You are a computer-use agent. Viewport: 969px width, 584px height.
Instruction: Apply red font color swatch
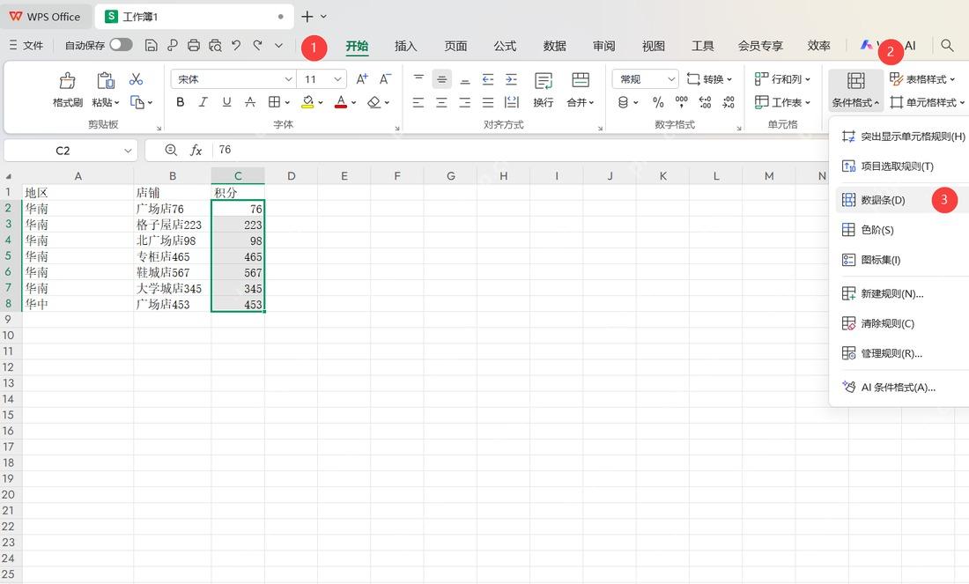point(341,102)
